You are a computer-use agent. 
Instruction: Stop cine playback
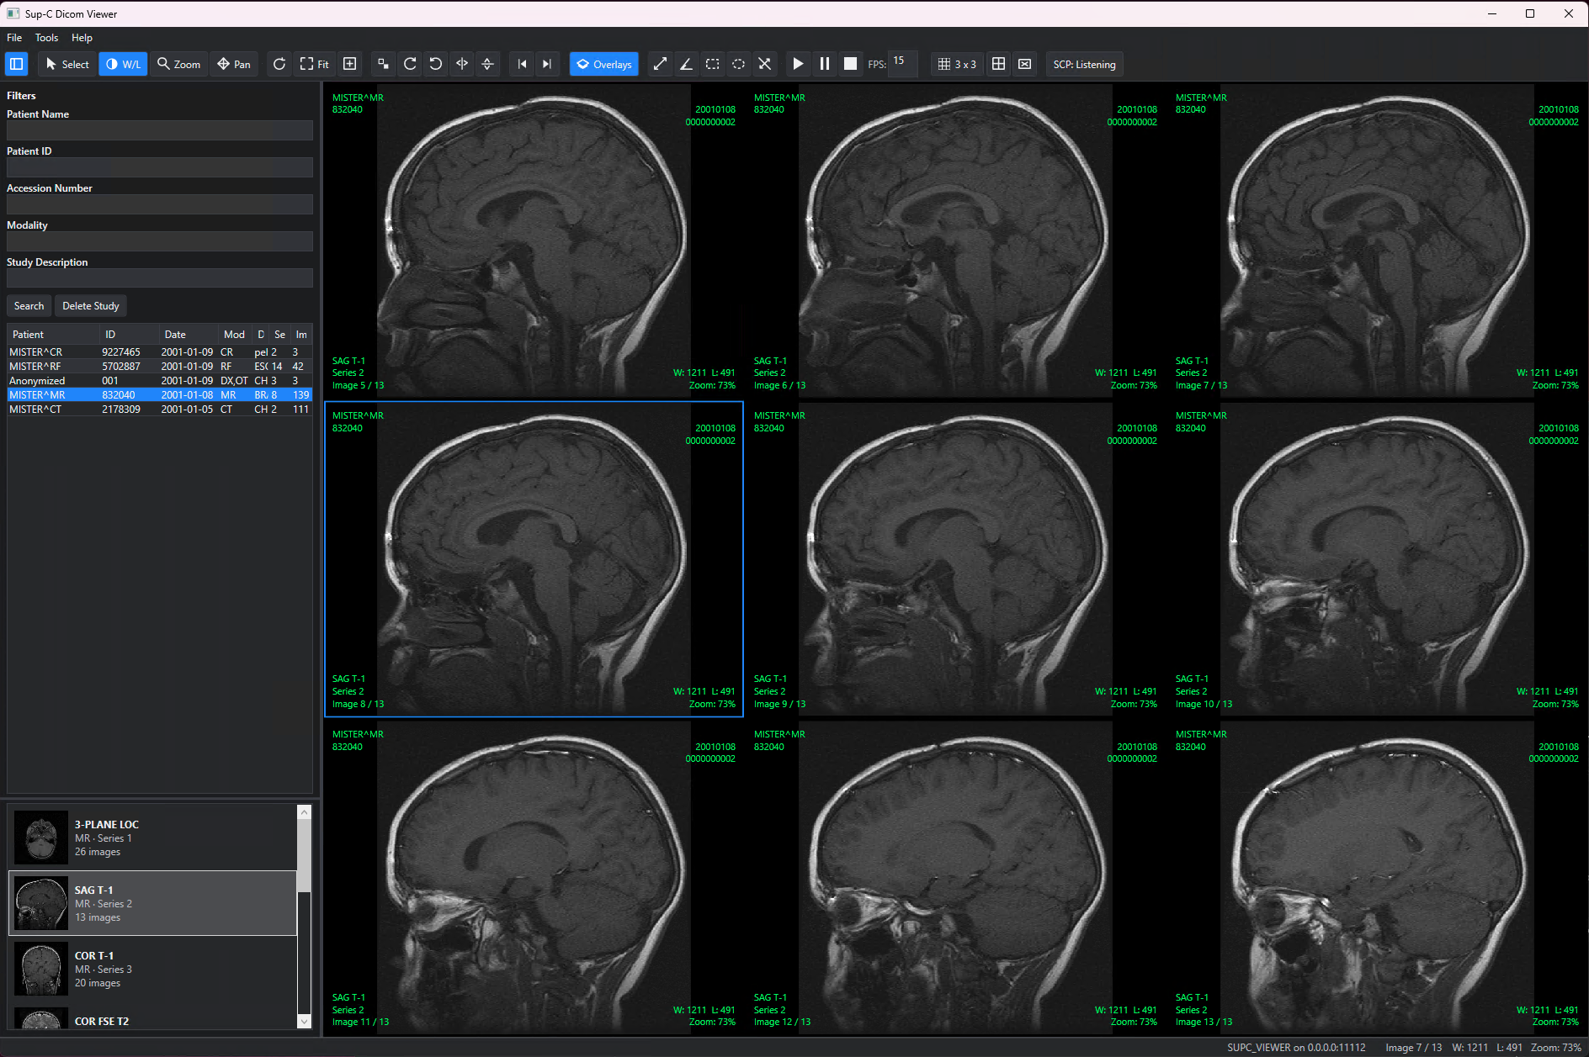851,64
